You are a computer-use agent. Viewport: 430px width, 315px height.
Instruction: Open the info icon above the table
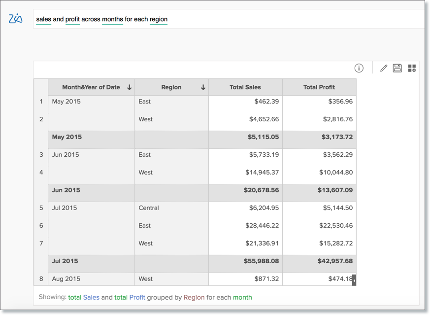(359, 68)
